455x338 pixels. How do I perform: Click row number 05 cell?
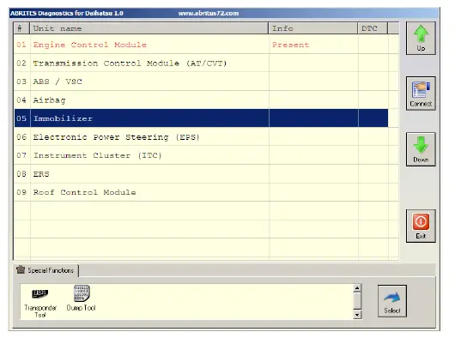(x=21, y=118)
